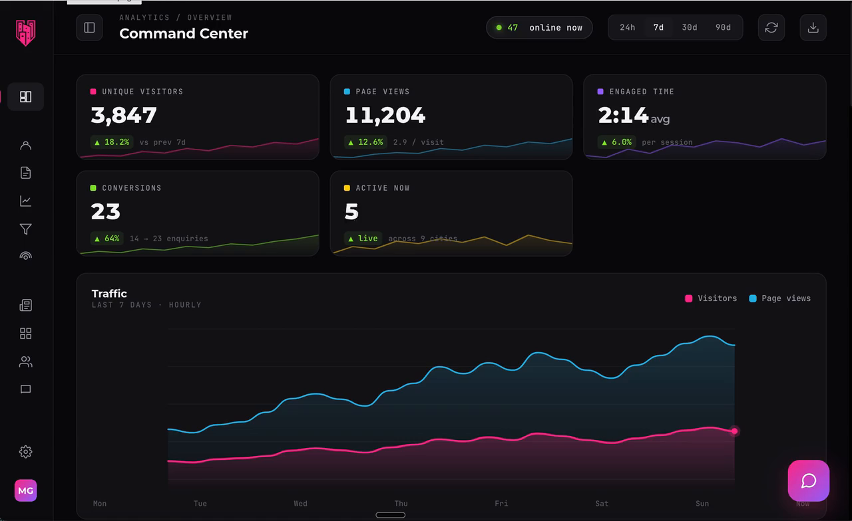Select the 90d time range

coord(723,27)
